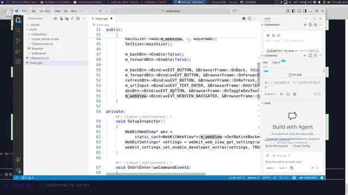Viewport: 348px width, 195px height.
Task: Open notifications bell in status bar
Action: pos(322,178)
